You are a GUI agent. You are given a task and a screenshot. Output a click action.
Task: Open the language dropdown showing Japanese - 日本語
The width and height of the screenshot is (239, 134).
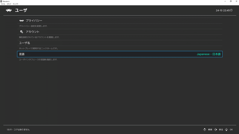[209, 54]
